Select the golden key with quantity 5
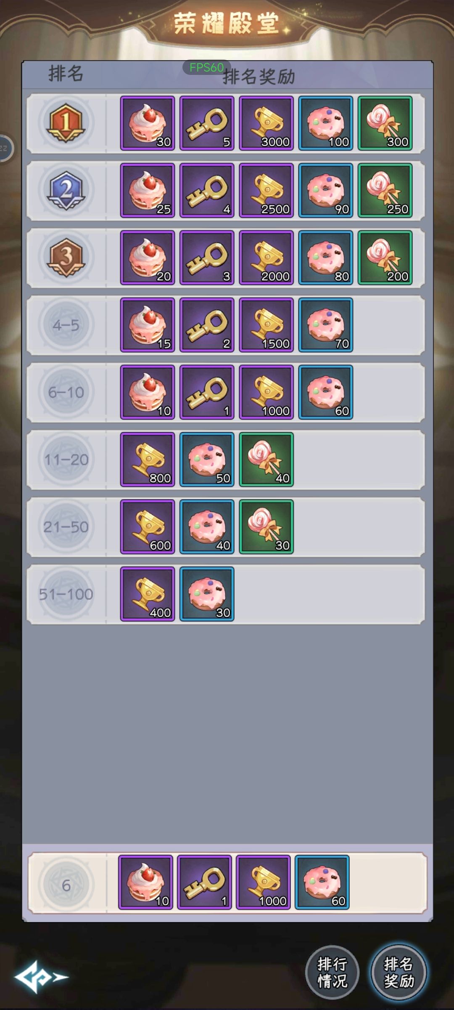This screenshot has height=1010, width=454. click(207, 123)
